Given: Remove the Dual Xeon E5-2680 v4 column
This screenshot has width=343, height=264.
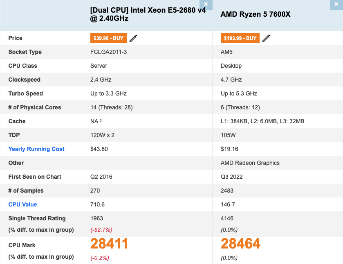Looking at the screenshot, I should click(x=206, y=4).
